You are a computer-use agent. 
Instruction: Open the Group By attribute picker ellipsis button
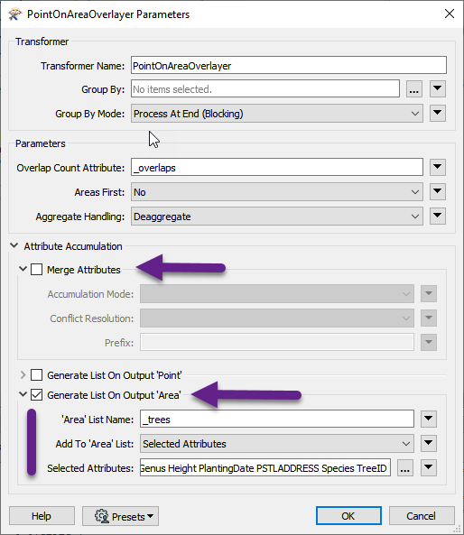click(413, 89)
